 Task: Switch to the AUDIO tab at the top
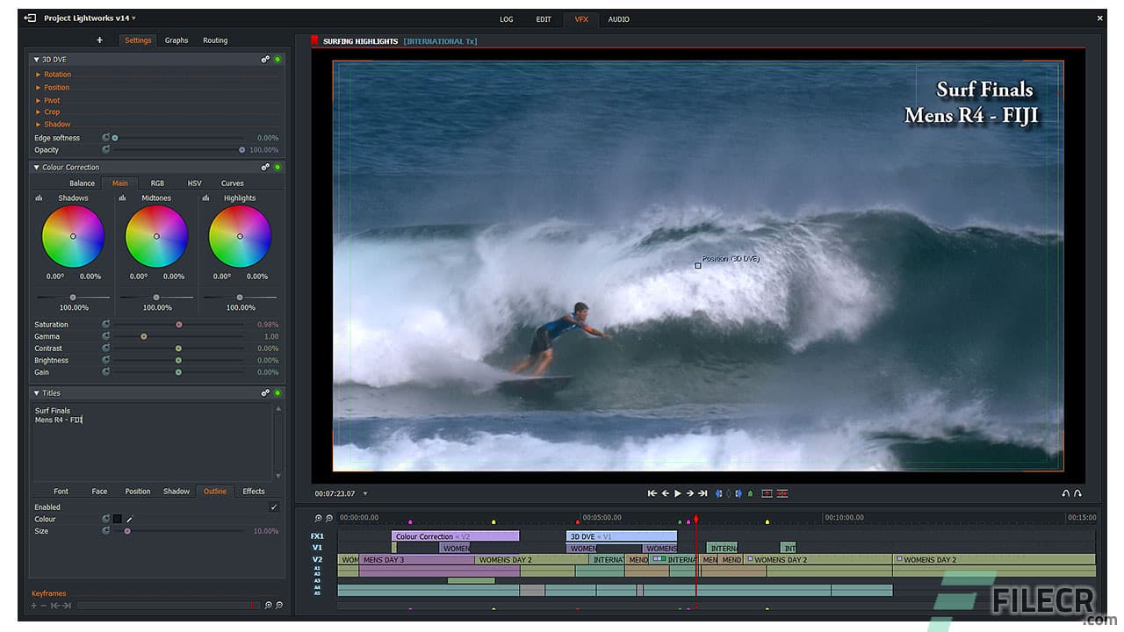[x=618, y=18]
